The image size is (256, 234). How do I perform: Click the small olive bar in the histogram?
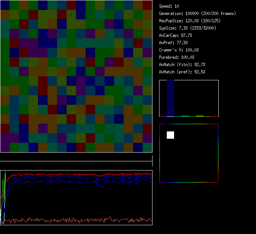point(200,116)
